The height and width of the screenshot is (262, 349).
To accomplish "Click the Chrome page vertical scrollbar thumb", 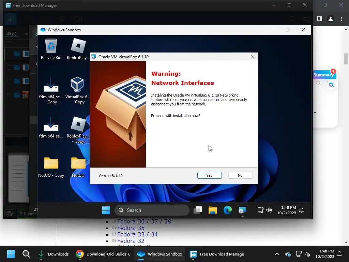I will (346, 59).
